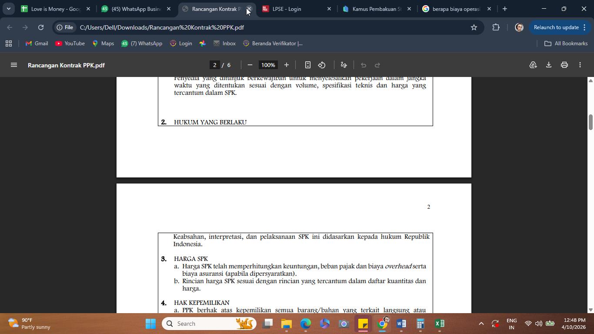Open the All Bookmarks folder
This screenshot has width=594, height=334.
point(566,43)
